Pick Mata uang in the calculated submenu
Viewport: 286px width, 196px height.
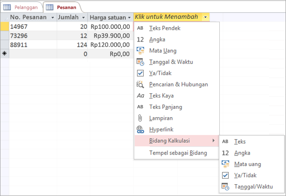pos(251,164)
